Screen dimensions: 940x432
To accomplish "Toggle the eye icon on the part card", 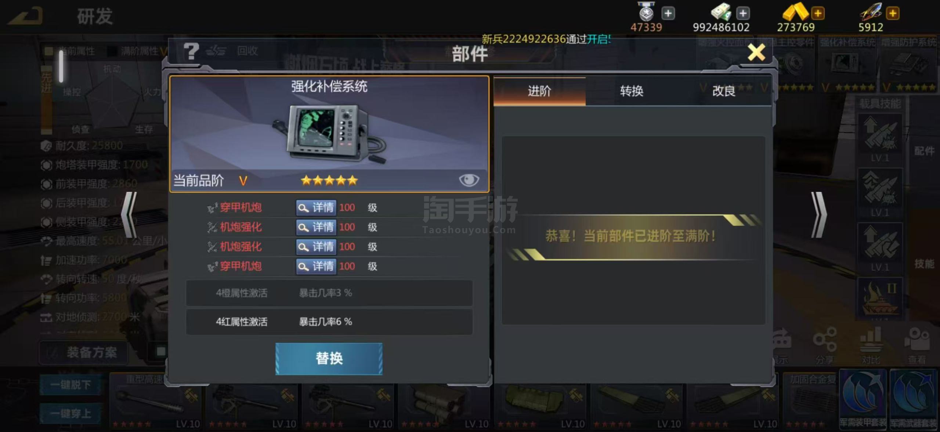I will [469, 180].
